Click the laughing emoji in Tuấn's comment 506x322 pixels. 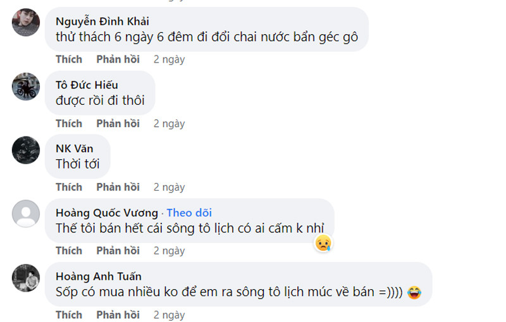pyautogui.click(x=415, y=292)
